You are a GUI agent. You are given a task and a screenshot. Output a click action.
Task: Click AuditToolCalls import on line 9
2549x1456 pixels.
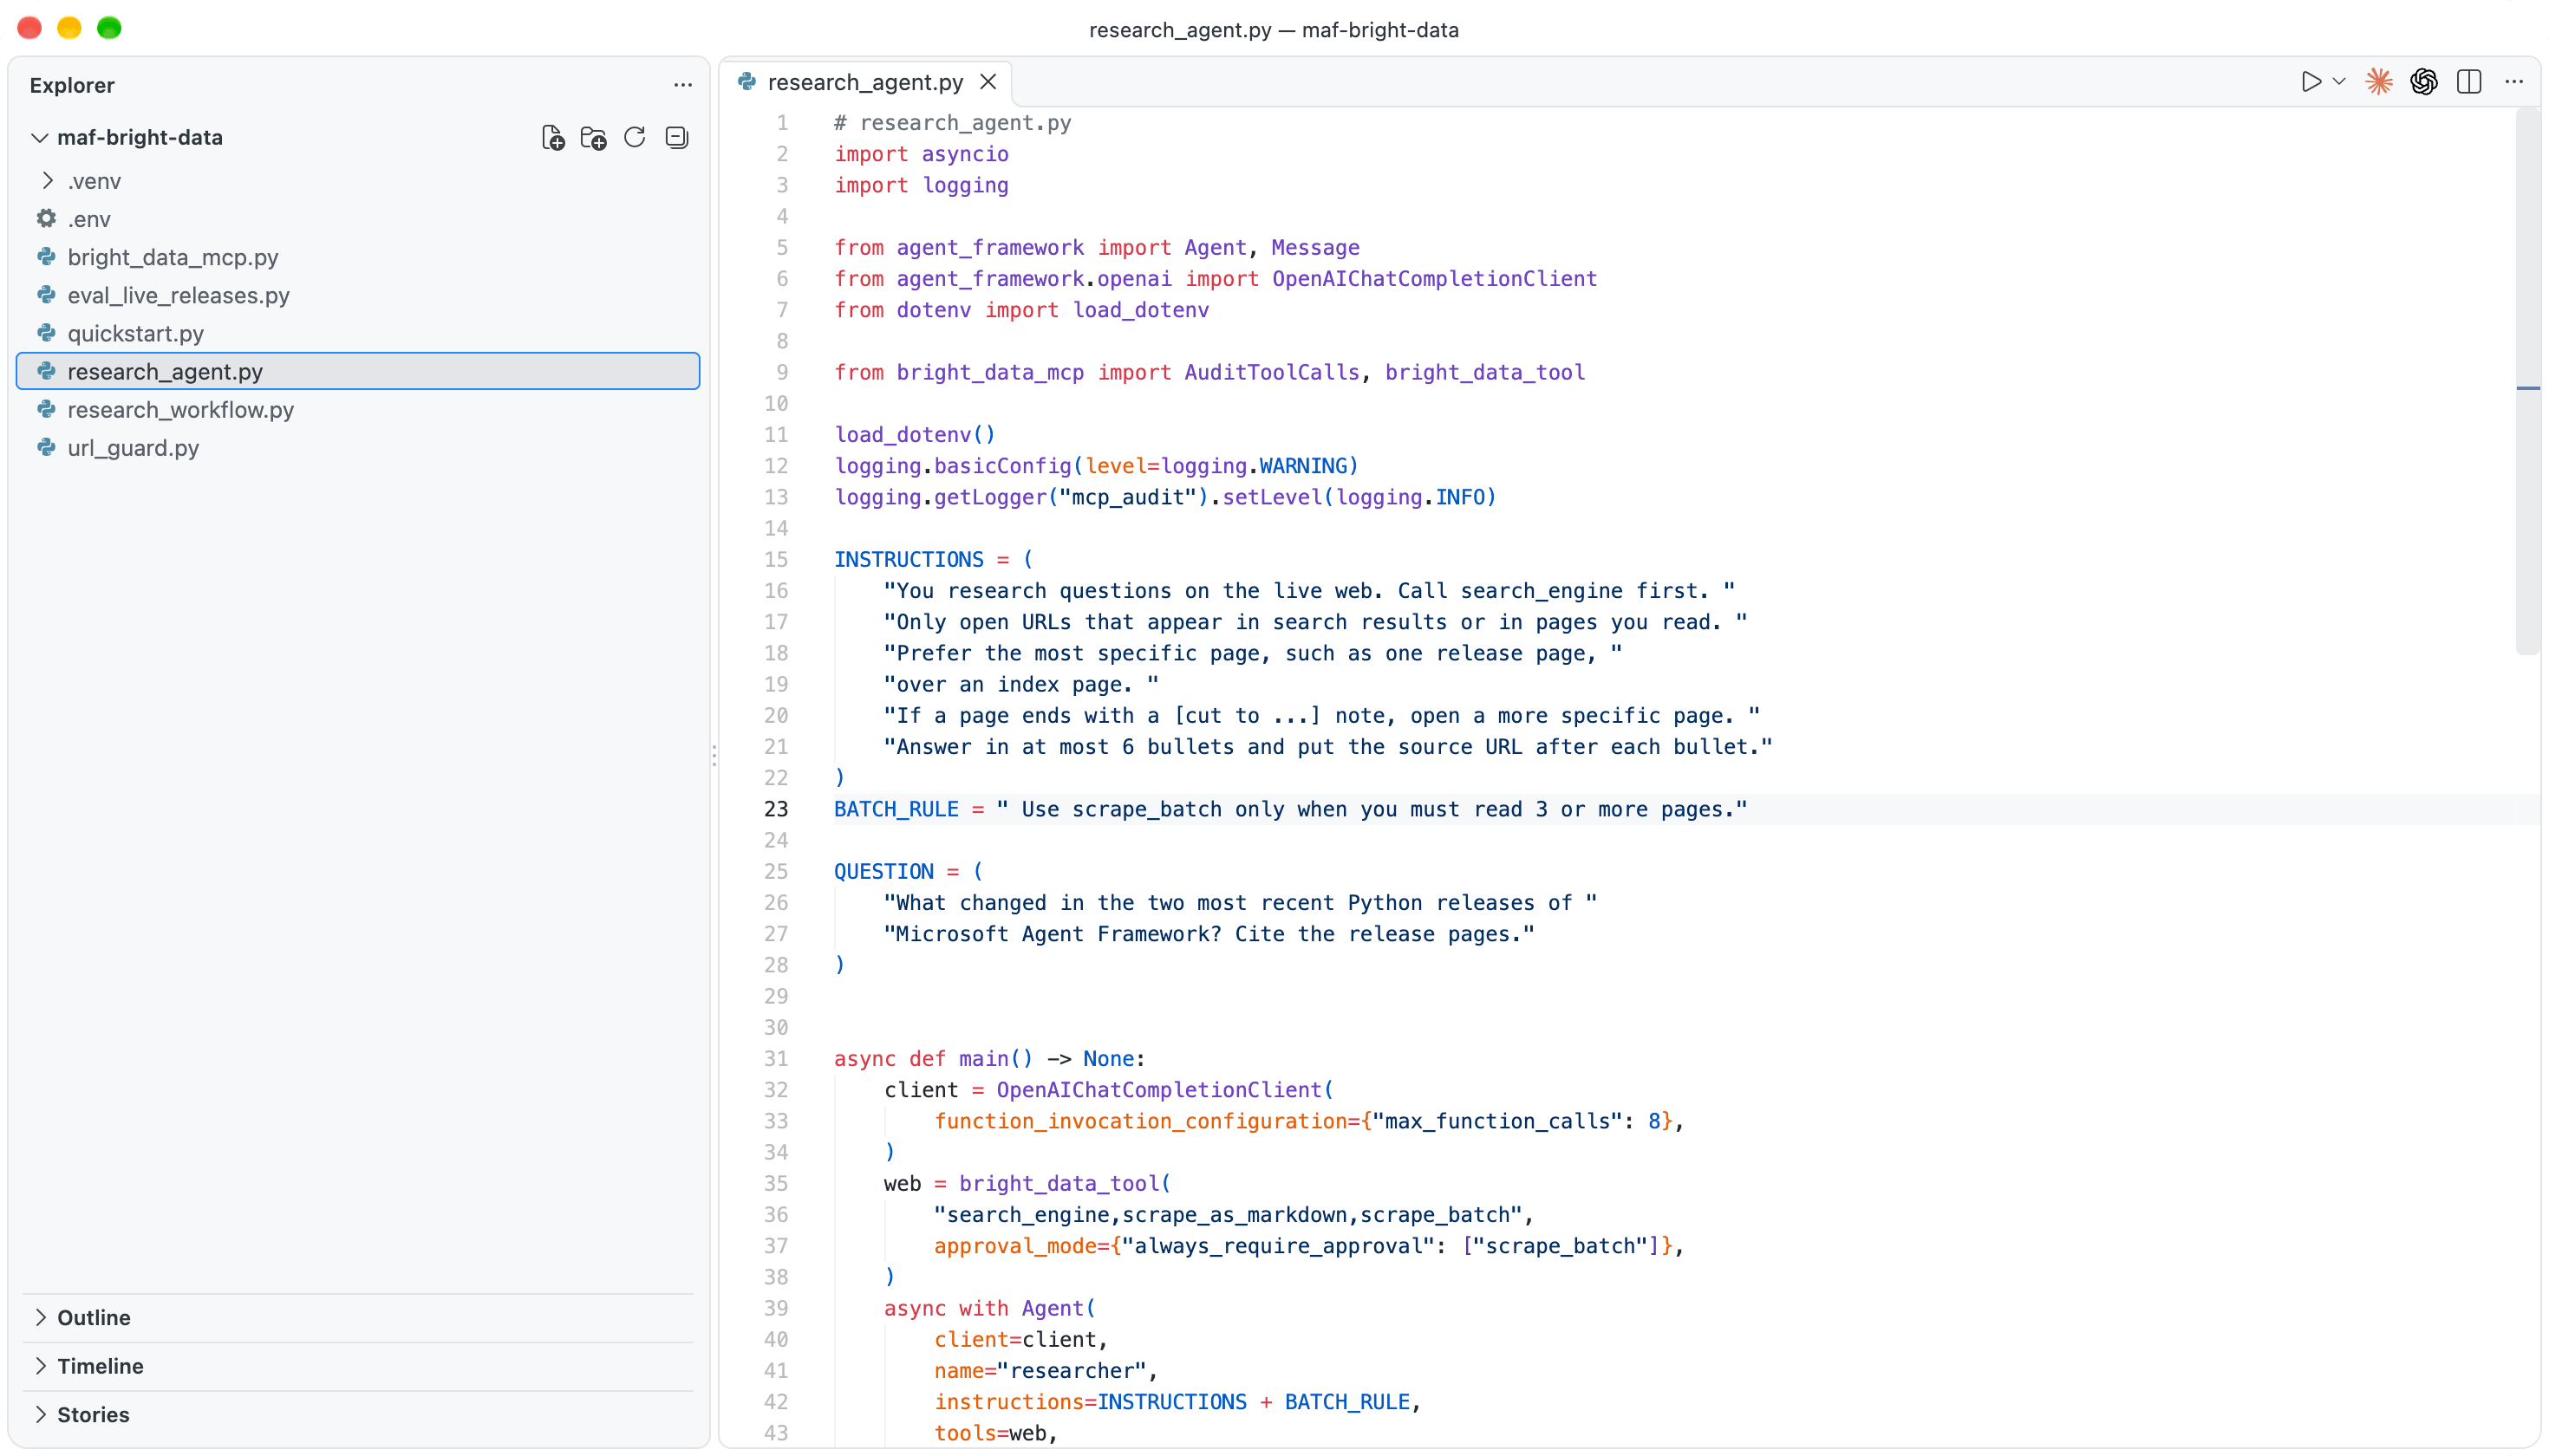[x=1272, y=372]
